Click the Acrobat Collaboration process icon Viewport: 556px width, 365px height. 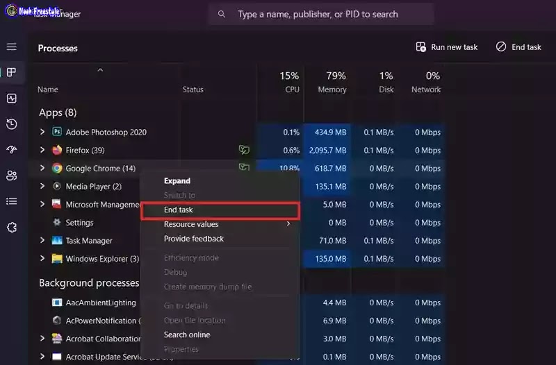coord(57,339)
